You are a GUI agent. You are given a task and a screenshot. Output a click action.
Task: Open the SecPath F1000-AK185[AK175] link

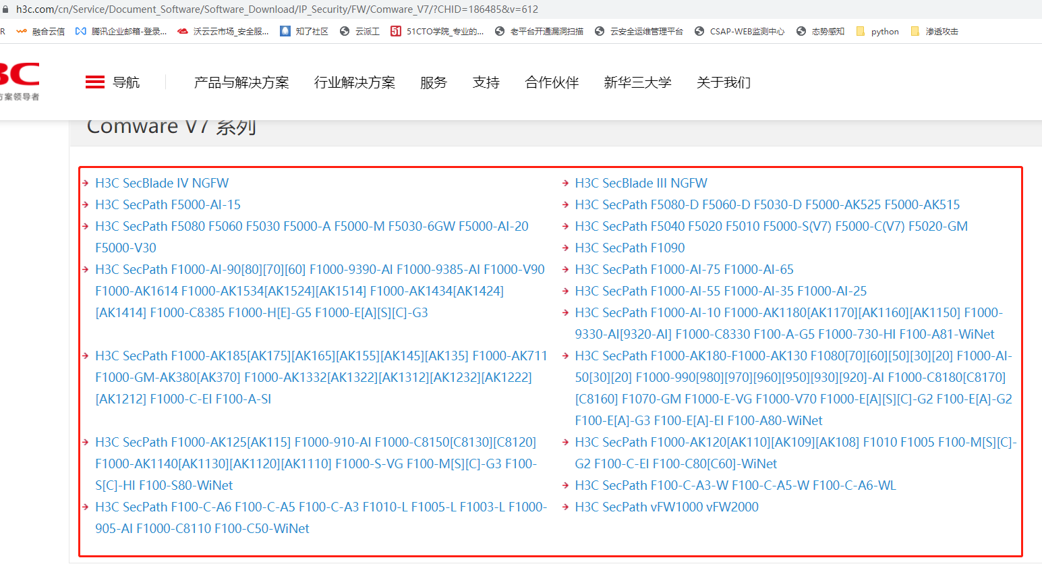pyautogui.click(x=321, y=377)
